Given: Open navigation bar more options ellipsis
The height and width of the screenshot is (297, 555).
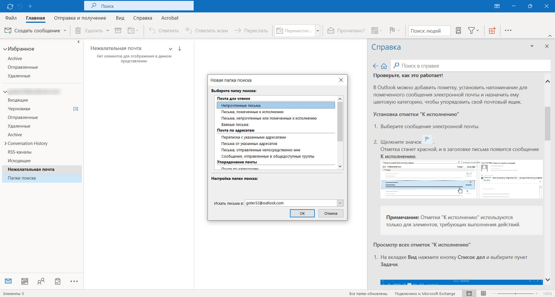Looking at the screenshot, I should pyautogui.click(x=74, y=281).
